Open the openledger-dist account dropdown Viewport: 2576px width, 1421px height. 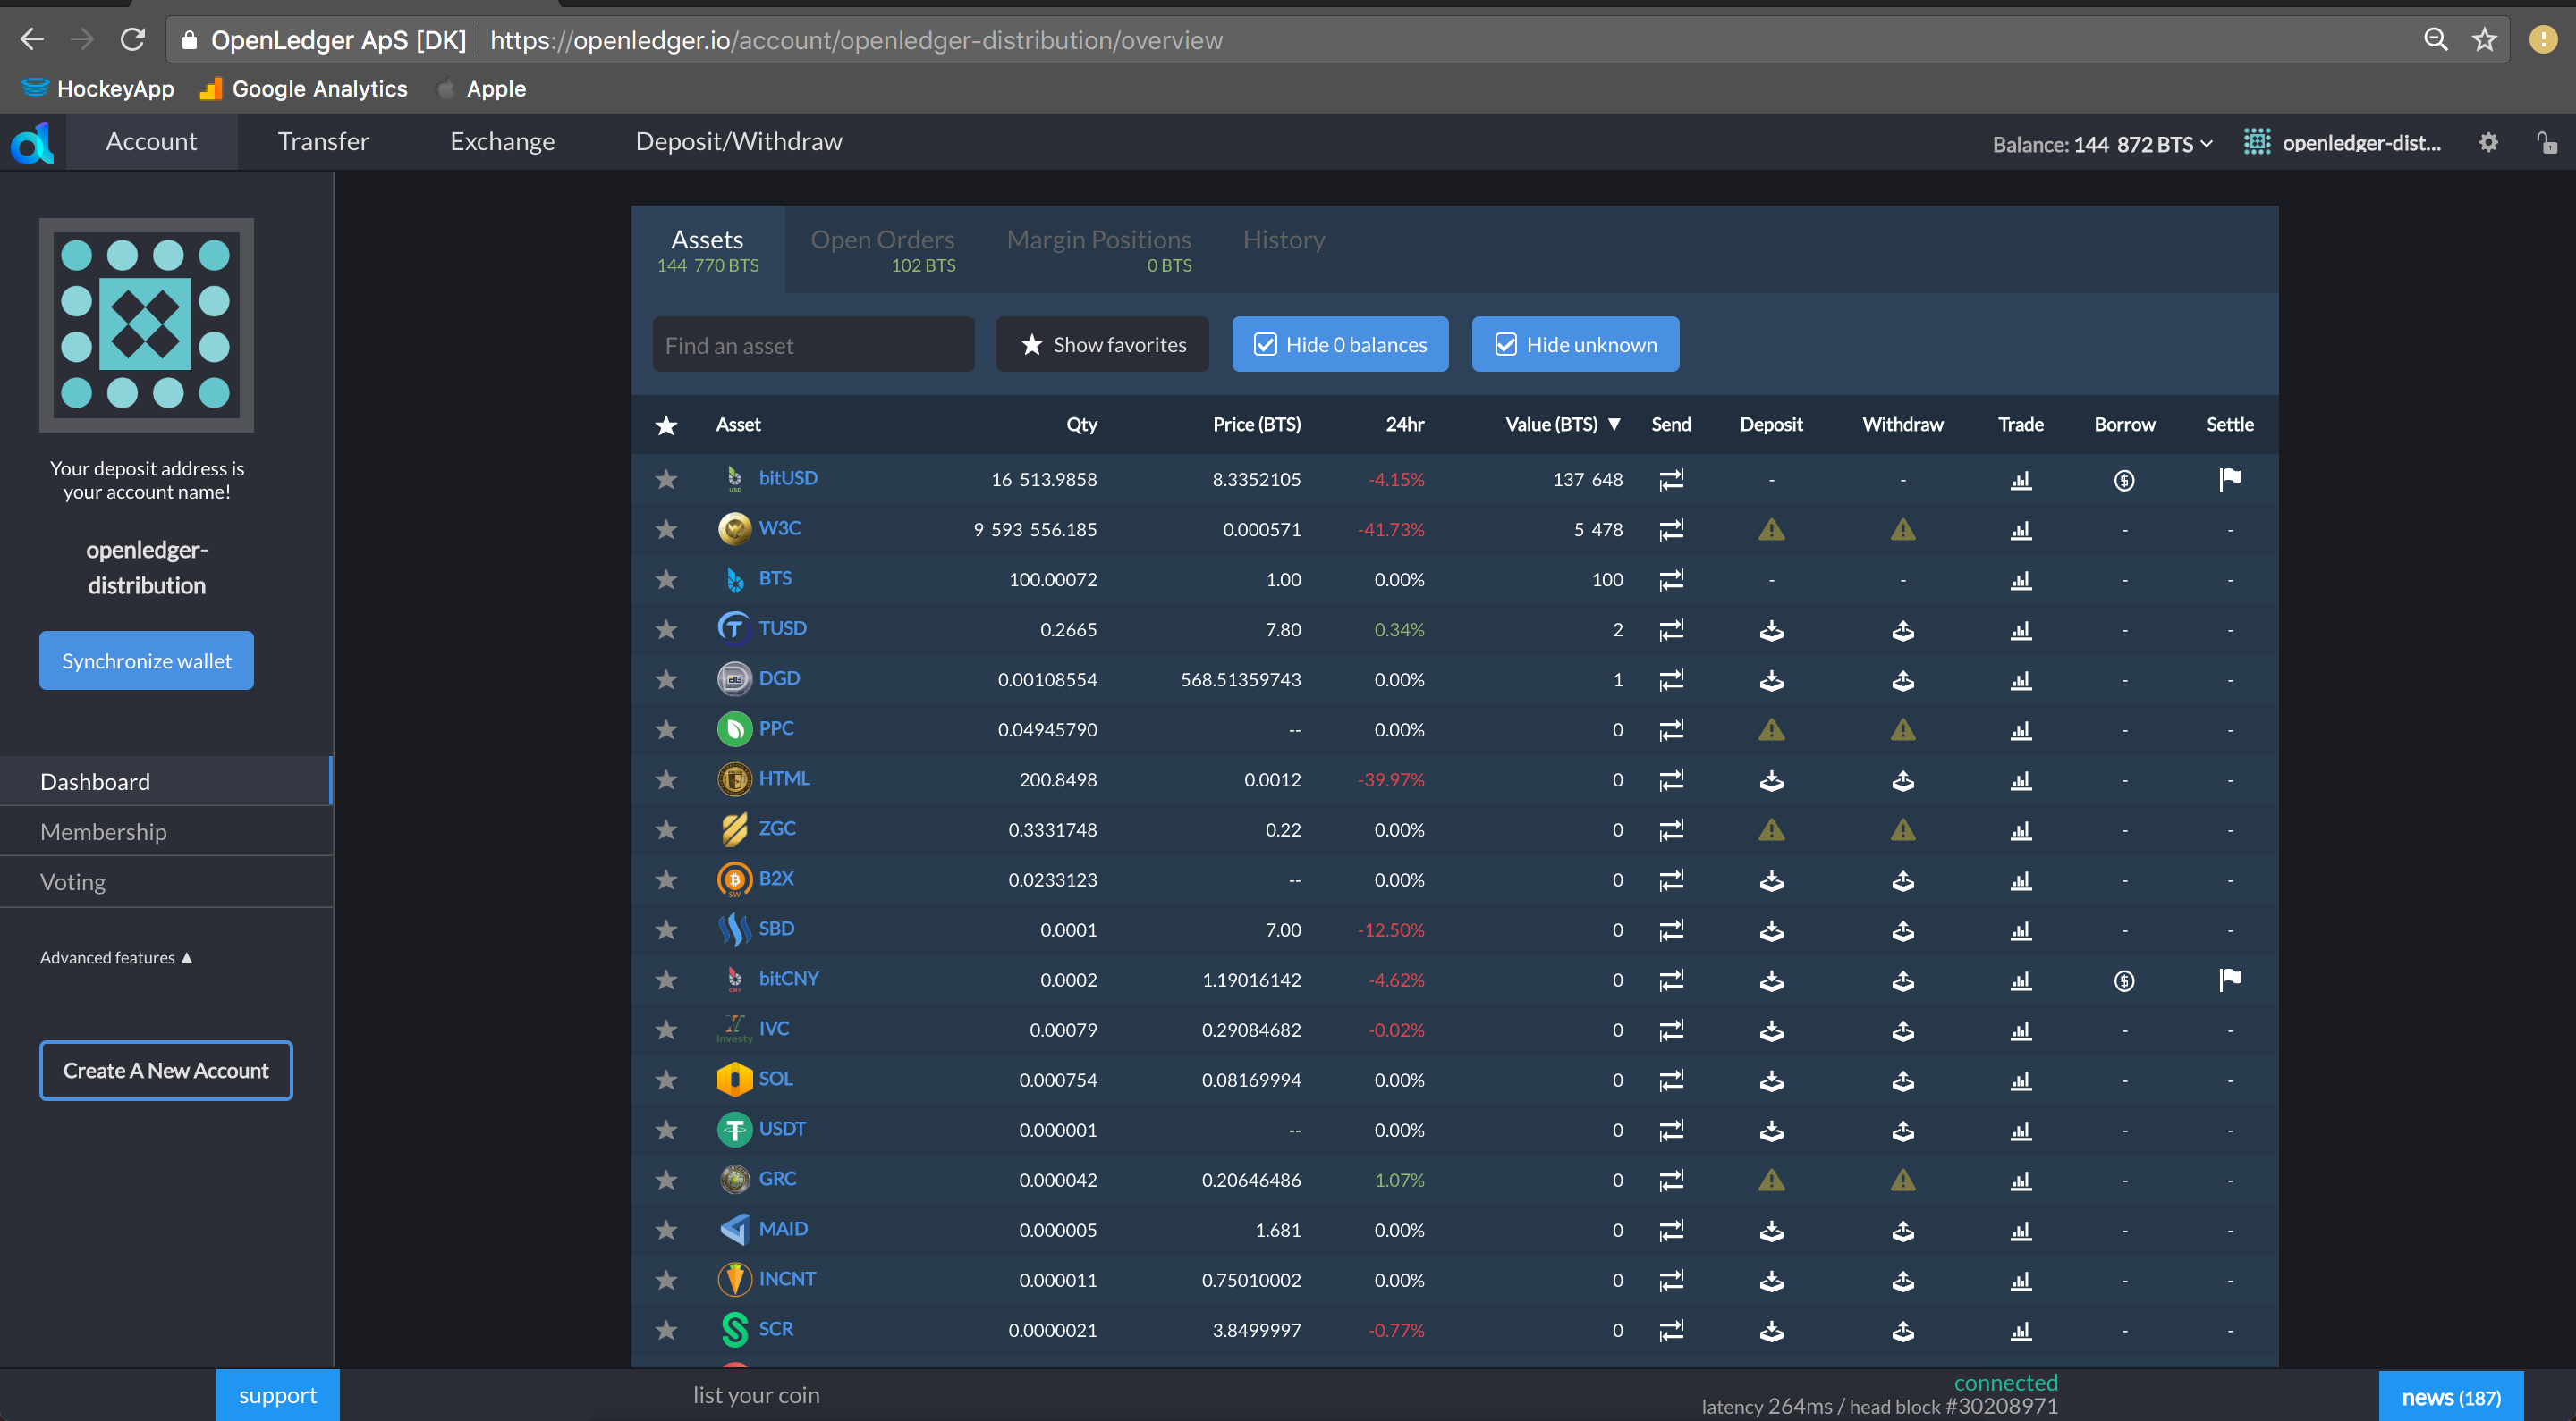(2342, 143)
